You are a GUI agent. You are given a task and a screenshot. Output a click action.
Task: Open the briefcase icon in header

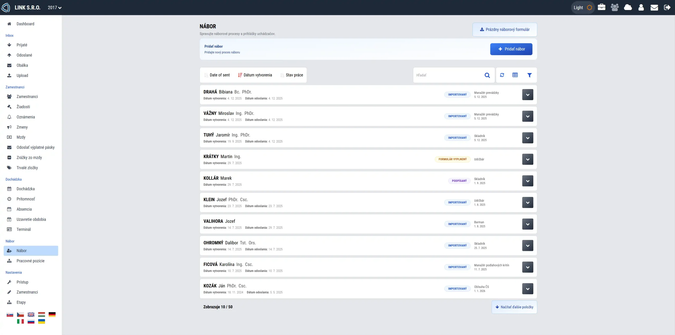point(601,7)
